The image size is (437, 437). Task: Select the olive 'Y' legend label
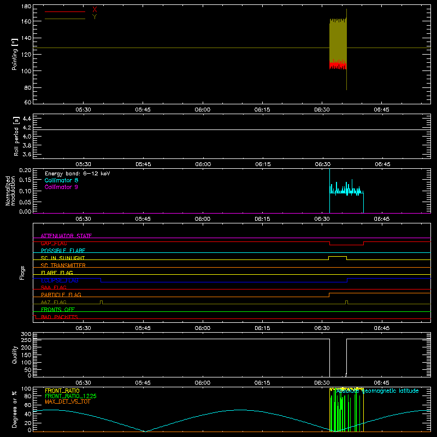pos(95,16)
